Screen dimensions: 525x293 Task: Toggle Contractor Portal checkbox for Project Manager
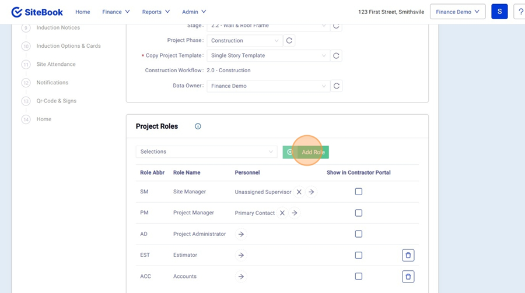[359, 213]
